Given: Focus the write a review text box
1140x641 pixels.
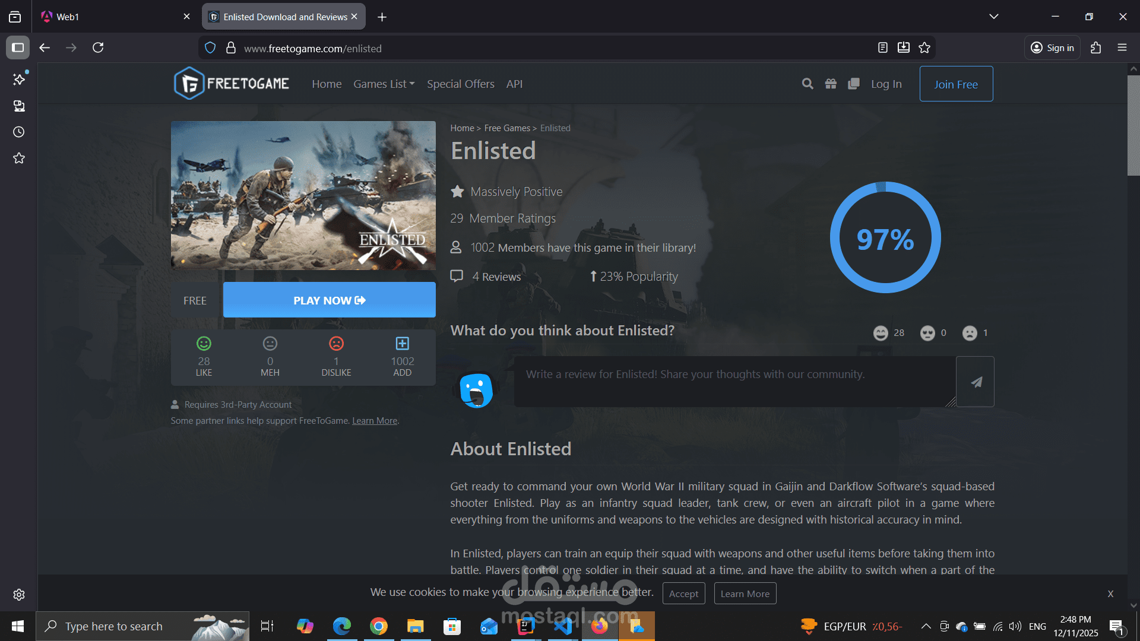Looking at the screenshot, I should pos(735,382).
